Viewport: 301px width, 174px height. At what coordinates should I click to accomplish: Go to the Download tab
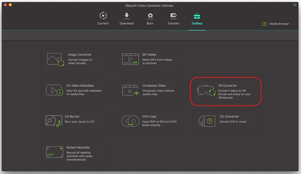tap(126, 19)
